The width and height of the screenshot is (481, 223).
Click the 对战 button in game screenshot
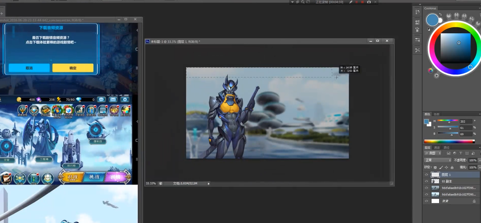pos(72,177)
